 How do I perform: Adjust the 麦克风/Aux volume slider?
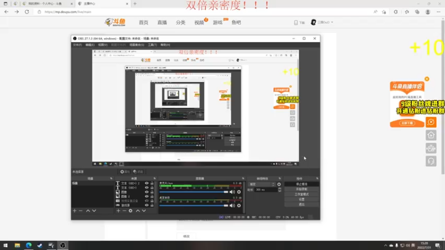pos(194,192)
